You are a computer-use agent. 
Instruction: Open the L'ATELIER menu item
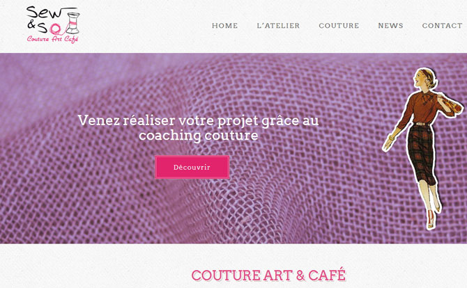click(x=278, y=26)
